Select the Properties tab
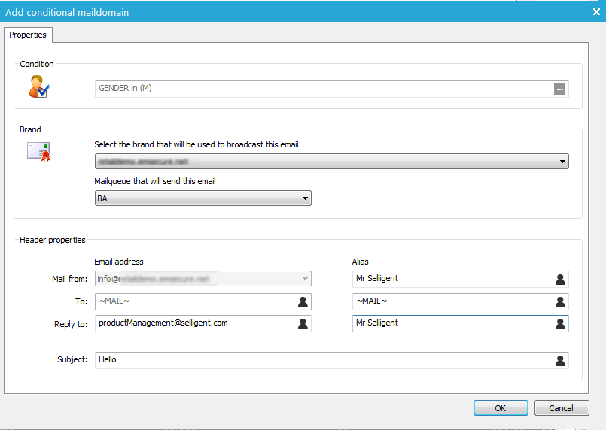Image resolution: width=606 pixels, height=430 pixels. point(28,35)
